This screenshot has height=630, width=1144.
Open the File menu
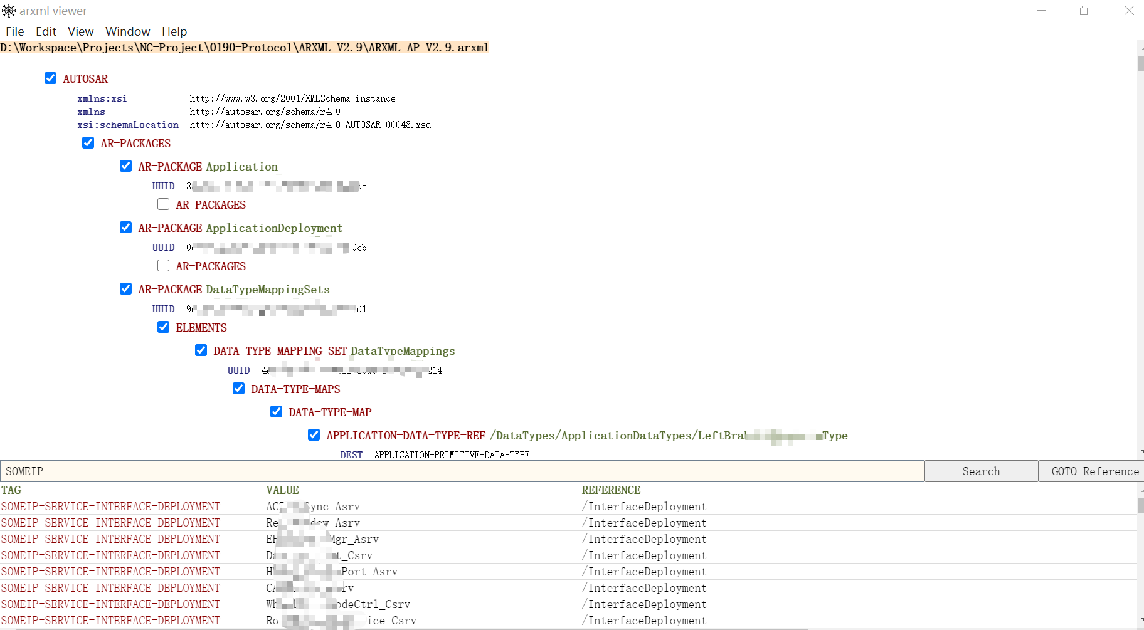point(14,31)
